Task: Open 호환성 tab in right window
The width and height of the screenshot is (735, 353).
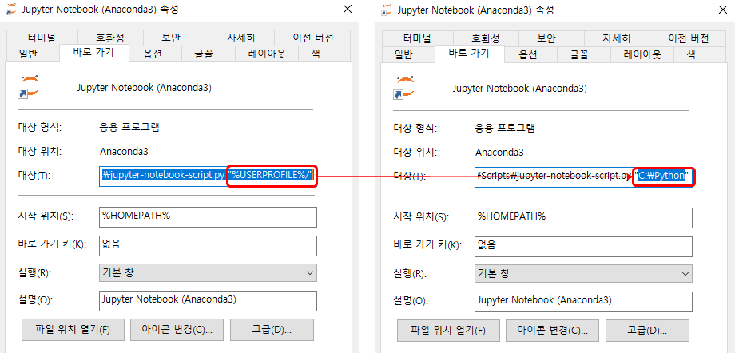Action: [486, 38]
